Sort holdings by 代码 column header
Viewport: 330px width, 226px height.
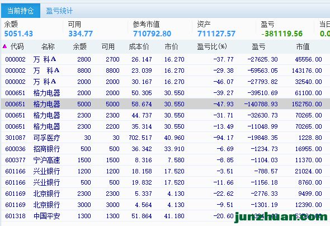17,46
